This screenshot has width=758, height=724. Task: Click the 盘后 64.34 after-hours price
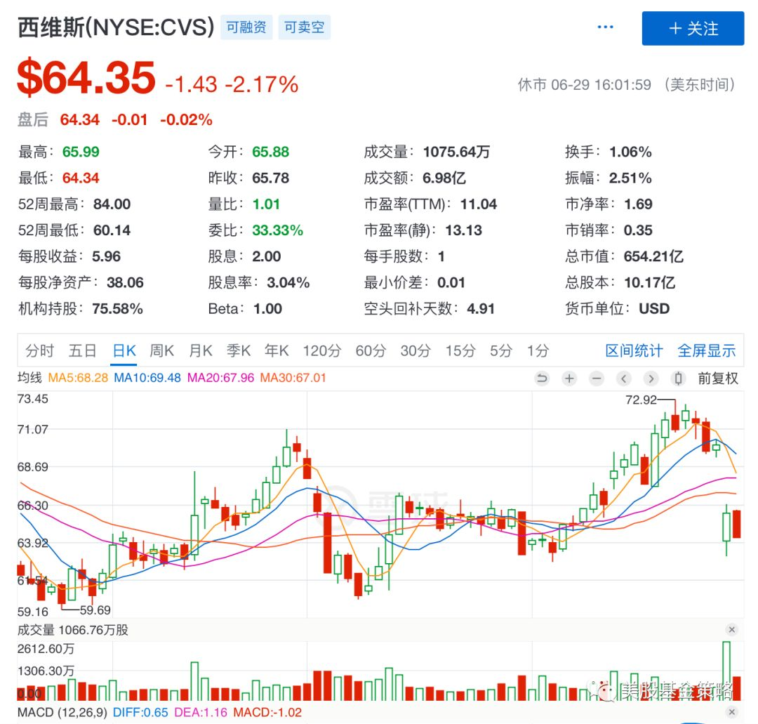[80, 119]
